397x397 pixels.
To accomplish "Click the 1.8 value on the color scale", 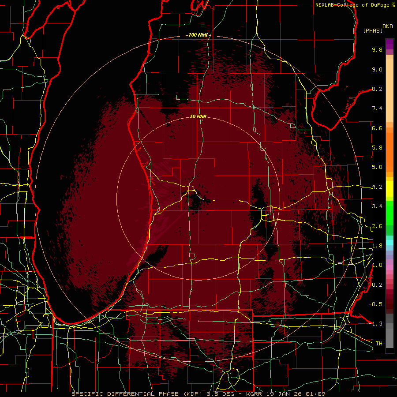I will click(x=377, y=246).
